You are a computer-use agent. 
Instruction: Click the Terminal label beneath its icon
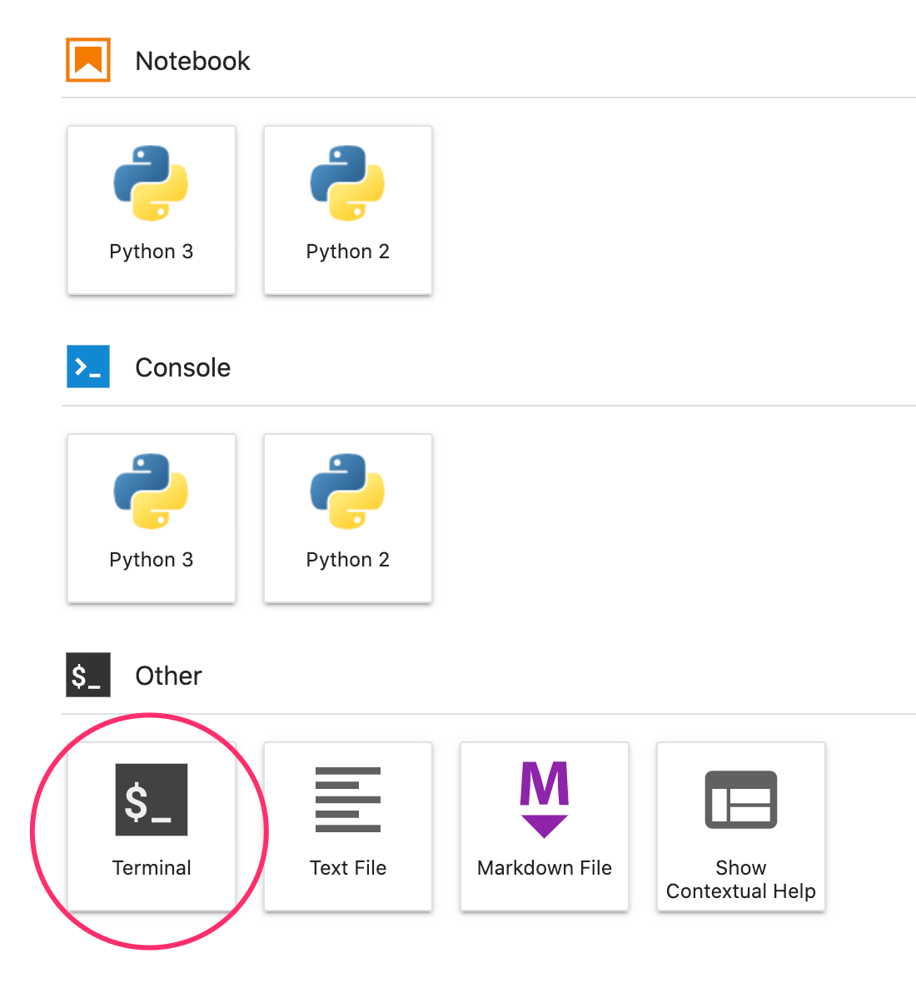coord(152,867)
